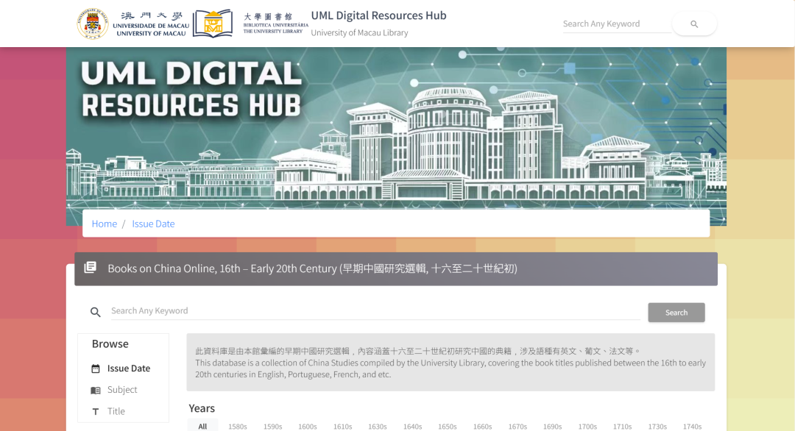
Task: Click the calendar icon next to Issue Date
Action: (x=96, y=368)
